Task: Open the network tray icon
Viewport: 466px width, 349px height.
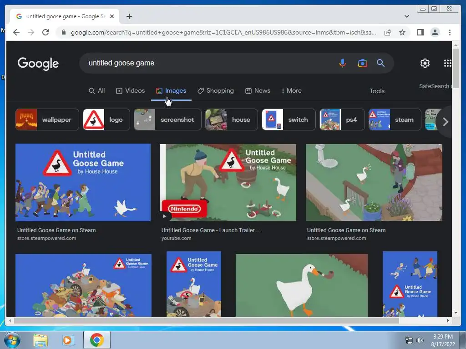Action: pyautogui.click(x=409, y=340)
